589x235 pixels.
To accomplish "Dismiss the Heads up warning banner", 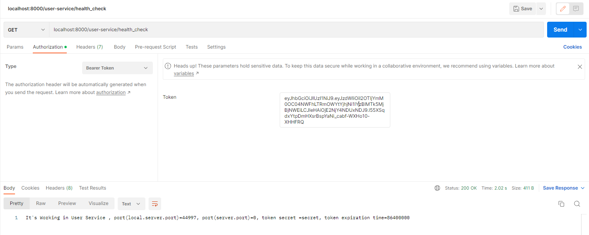I will click(580, 67).
